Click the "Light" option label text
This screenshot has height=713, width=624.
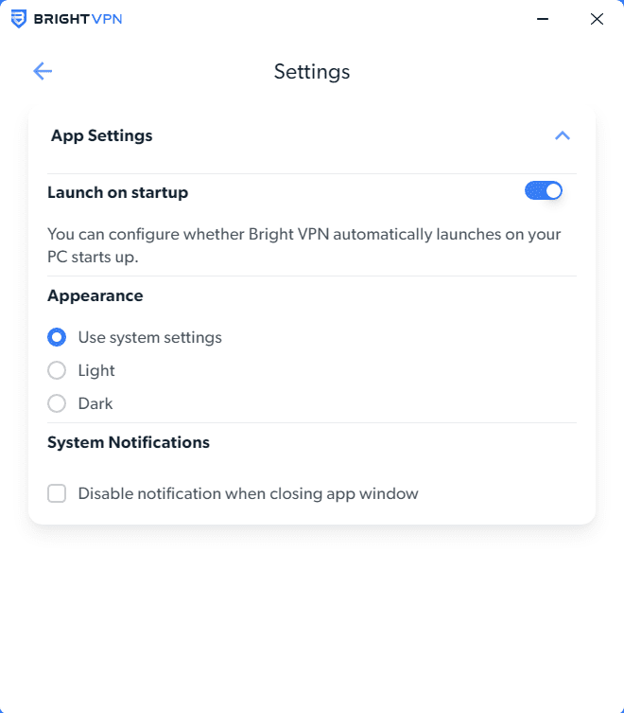tap(96, 370)
